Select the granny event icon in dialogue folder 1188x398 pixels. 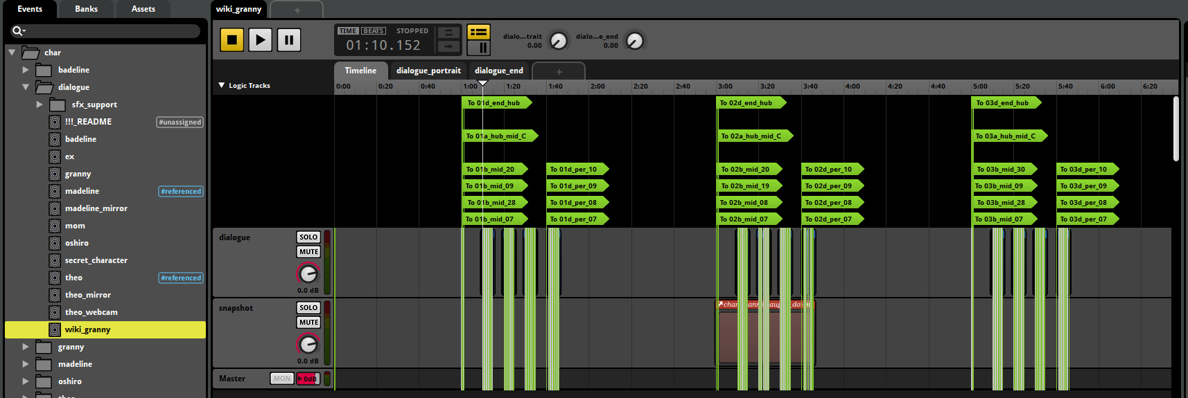(x=55, y=174)
